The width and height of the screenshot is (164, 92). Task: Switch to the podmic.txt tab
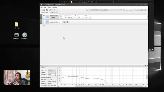[x=53, y=13]
